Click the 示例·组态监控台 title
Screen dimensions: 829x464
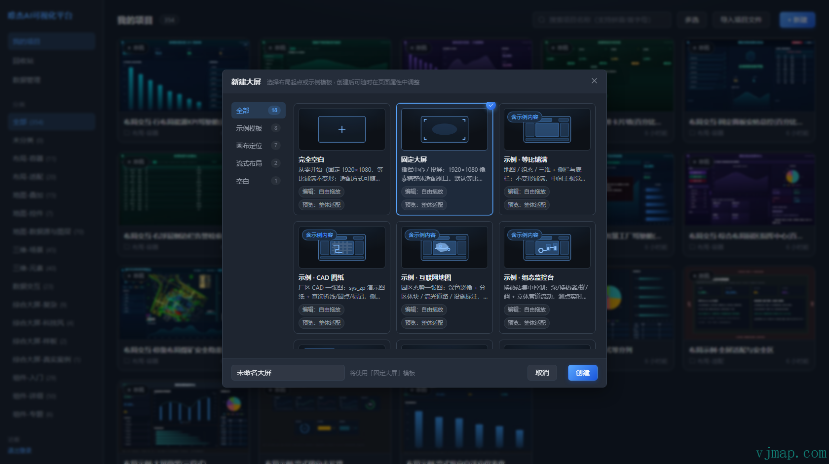529,277
